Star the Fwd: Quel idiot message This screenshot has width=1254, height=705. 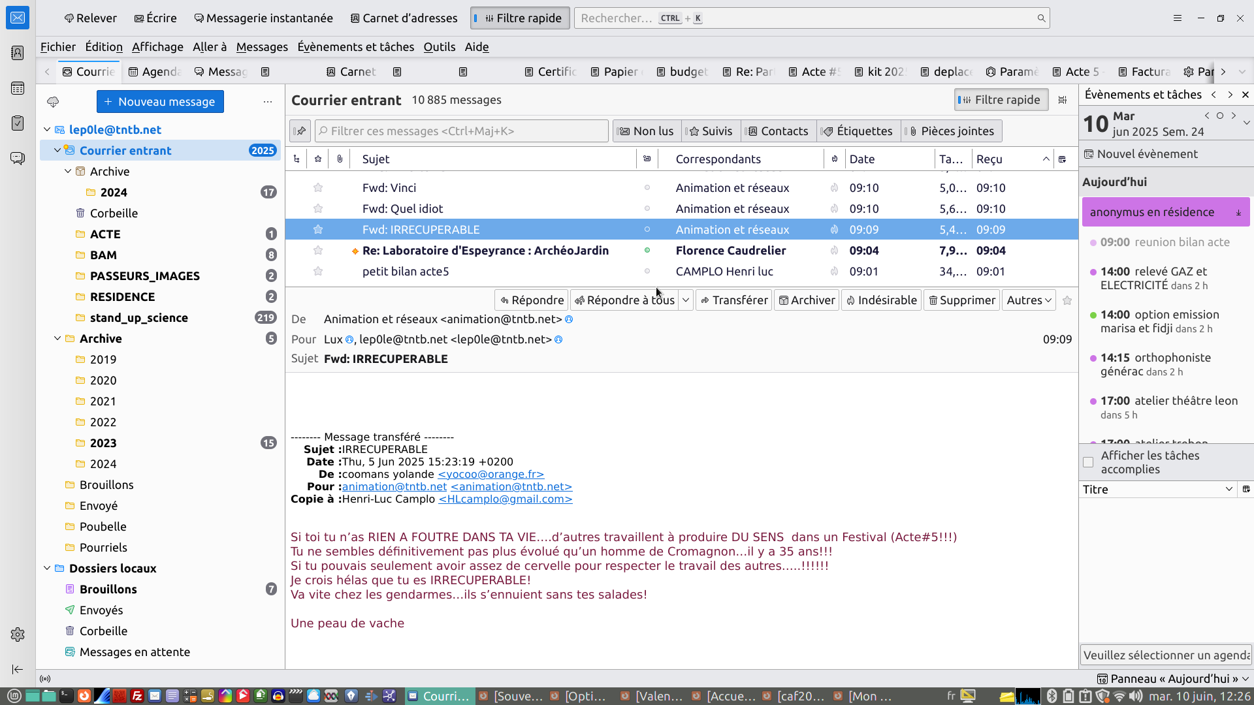tap(318, 209)
